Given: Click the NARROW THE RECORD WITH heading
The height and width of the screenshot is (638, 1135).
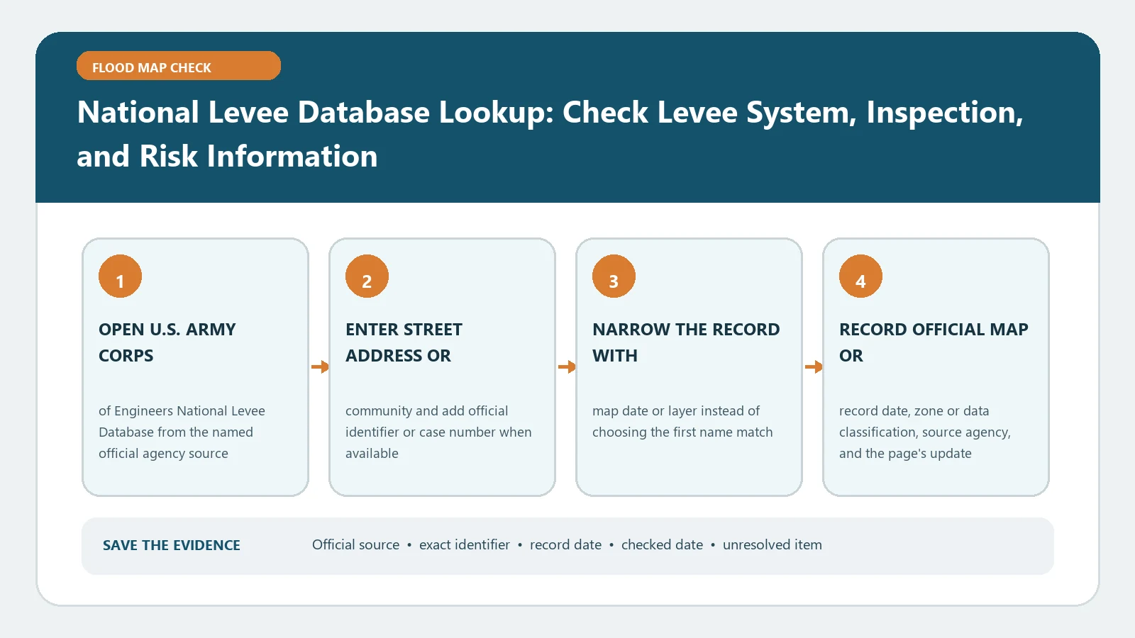Looking at the screenshot, I should click(686, 342).
